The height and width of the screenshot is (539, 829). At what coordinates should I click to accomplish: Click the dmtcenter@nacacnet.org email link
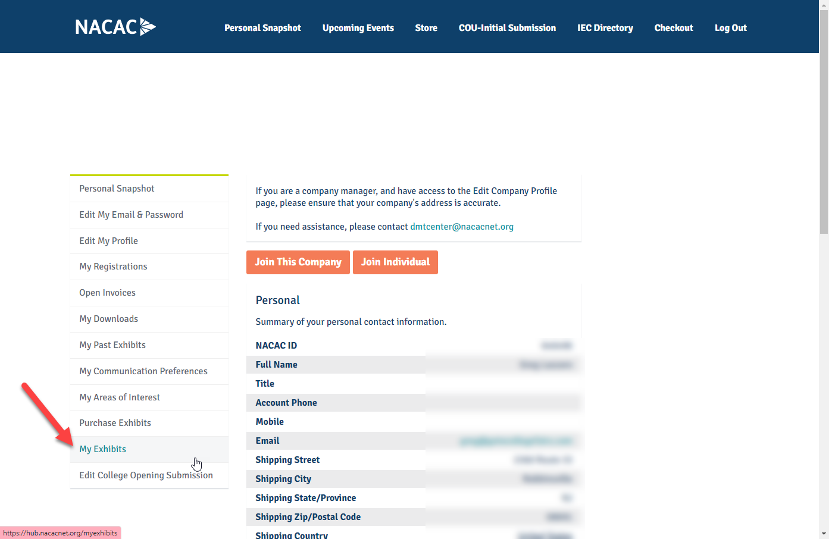coord(462,227)
